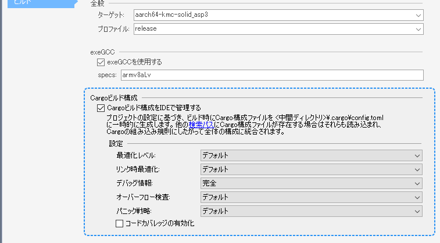Enable the コードカバレッジの有効化 checkbox
440x243 pixels.
[x=120, y=223]
